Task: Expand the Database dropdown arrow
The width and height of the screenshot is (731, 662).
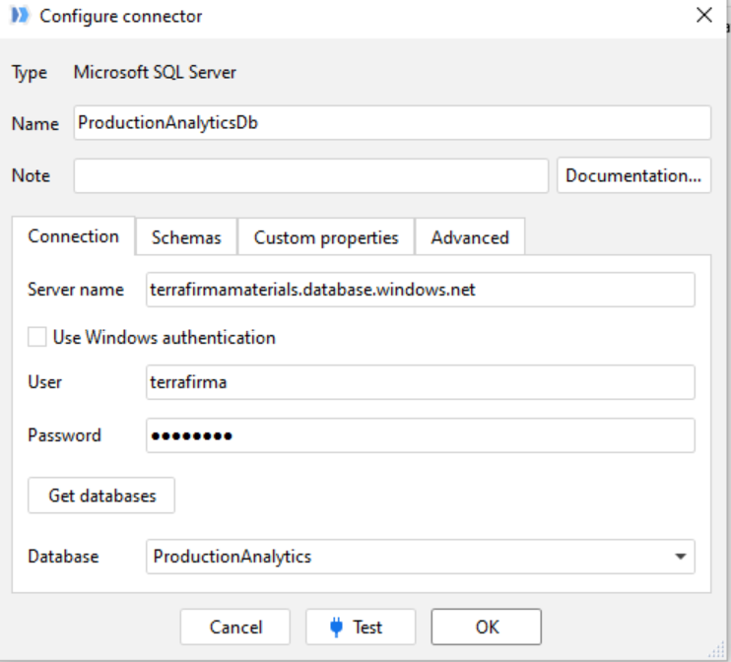Action: [x=680, y=557]
